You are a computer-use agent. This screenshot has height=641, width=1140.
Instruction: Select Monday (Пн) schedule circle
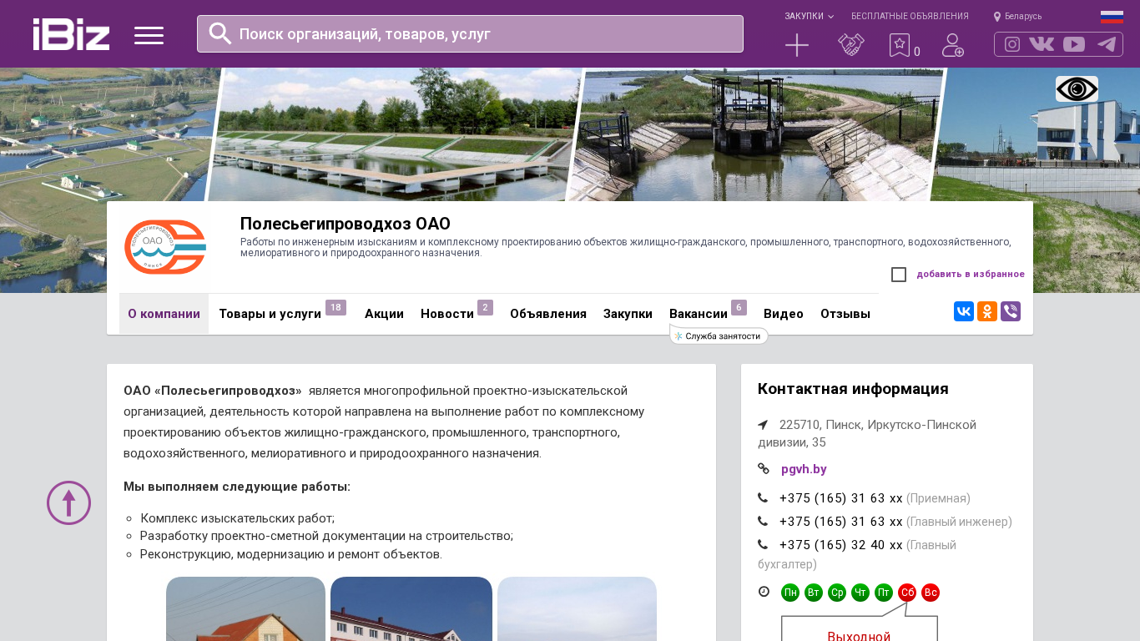click(790, 593)
